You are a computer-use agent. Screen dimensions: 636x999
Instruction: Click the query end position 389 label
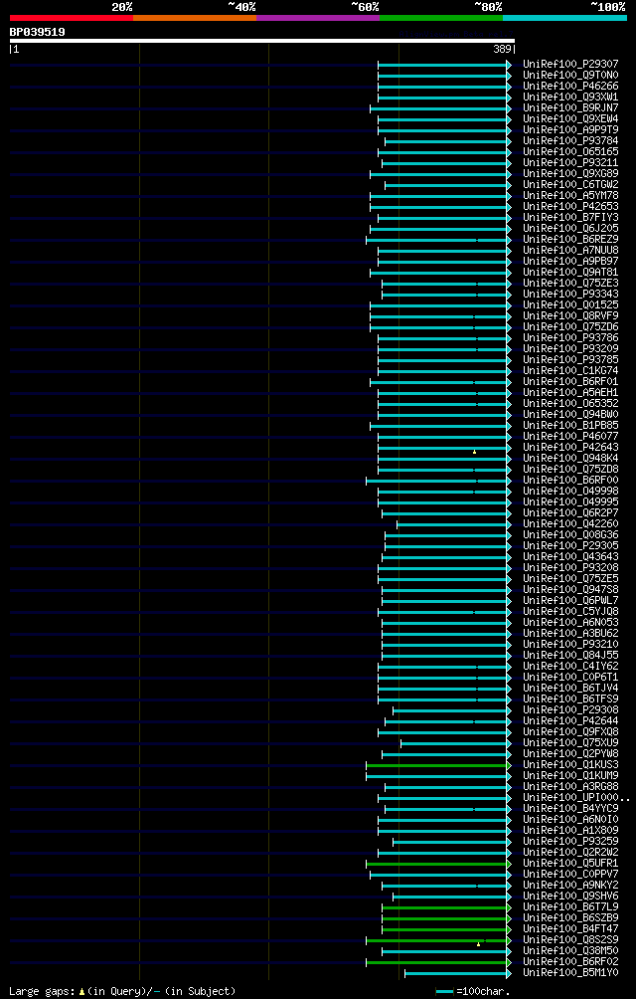[x=503, y=49]
